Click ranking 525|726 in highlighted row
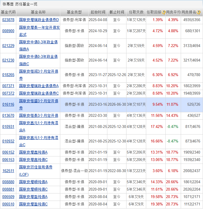Image resolution: width=203 pixels, height=210 pixels. click(194, 104)
